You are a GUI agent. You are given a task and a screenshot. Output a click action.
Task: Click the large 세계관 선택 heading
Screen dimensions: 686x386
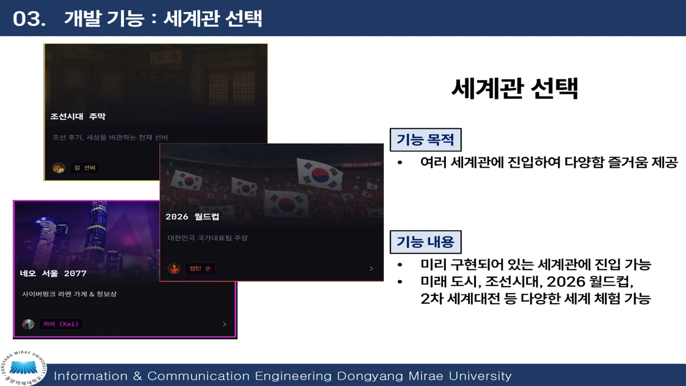click(x=514, y=89)
